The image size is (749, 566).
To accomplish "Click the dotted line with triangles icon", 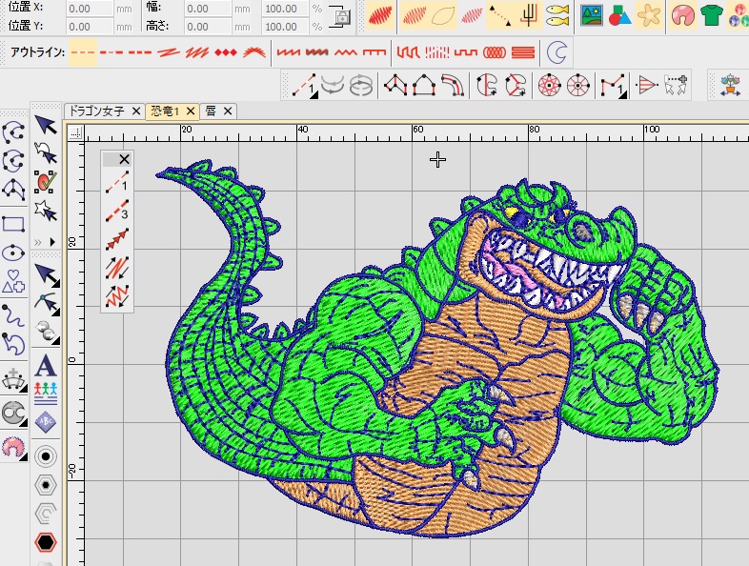I will pos(499,15).
